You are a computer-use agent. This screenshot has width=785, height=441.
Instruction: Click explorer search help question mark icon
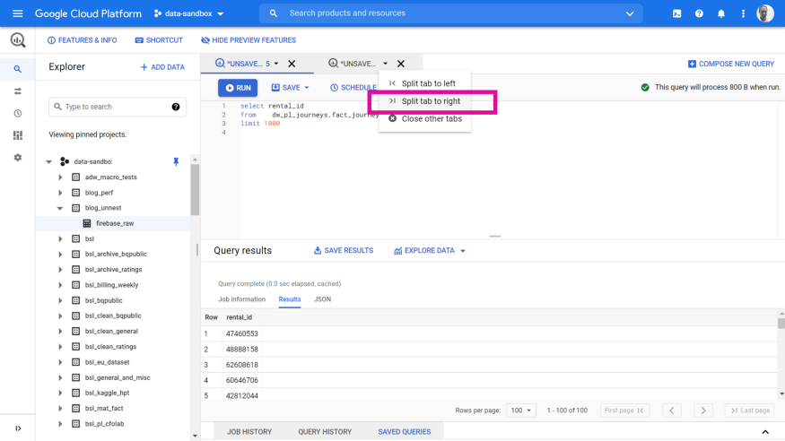coord(176,107)
